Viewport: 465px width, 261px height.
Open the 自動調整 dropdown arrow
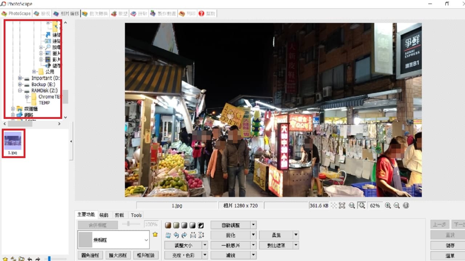[254, 225]
